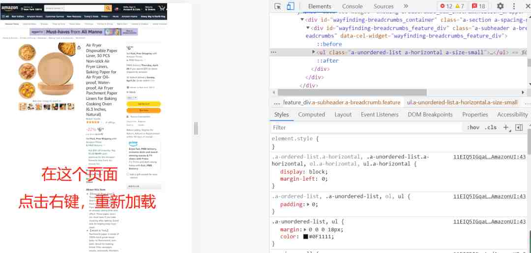Select ul.a-unordered-list crumb in DOM breadcrumb bar
Screen dimensions: 531x253
pos(462,102)
